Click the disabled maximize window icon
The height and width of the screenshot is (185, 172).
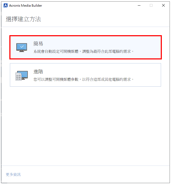click(x=151, y=5)
